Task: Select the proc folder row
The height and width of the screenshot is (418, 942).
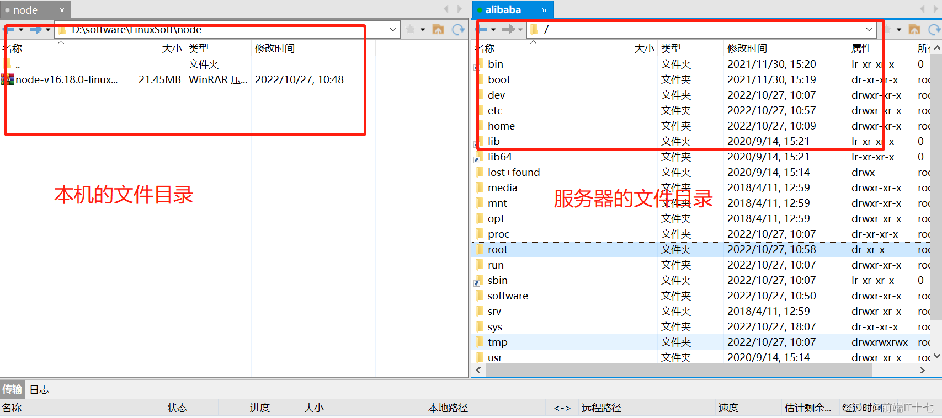Action: pos(701,234)
